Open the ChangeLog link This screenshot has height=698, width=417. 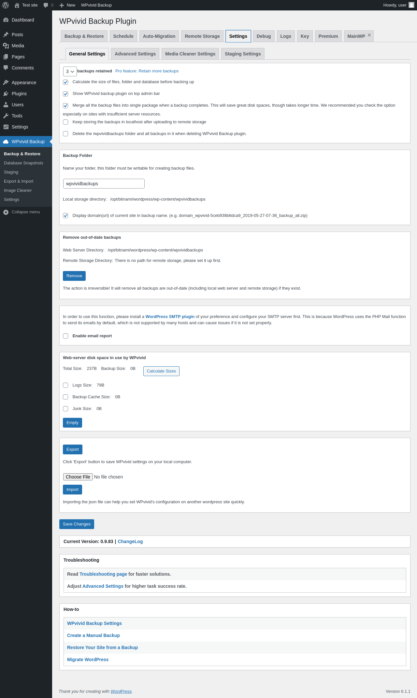[x=130, y=541]
